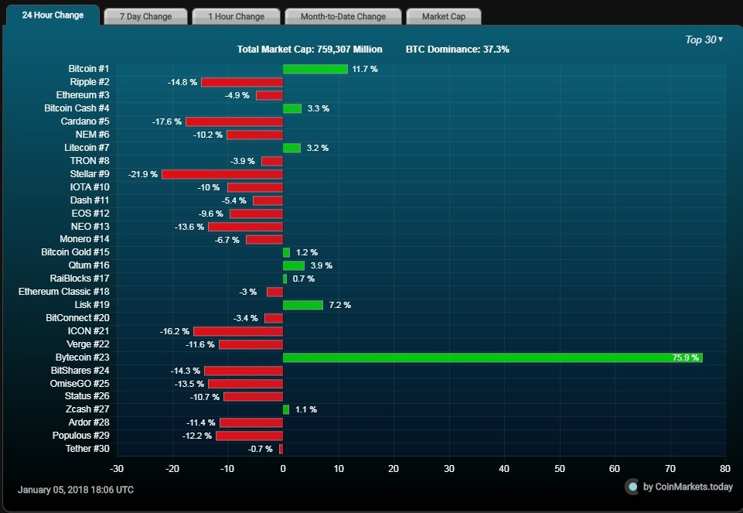Click the Bitcoin 11.7 % green bar
The height and width of the screenshot is (513, 743).
click(315, 69)
